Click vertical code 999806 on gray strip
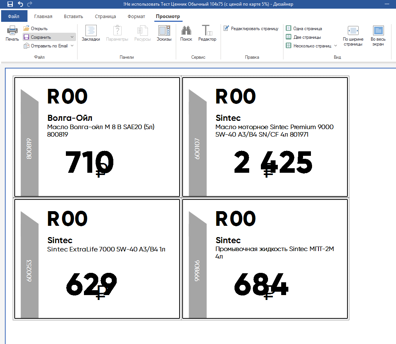 197,271
